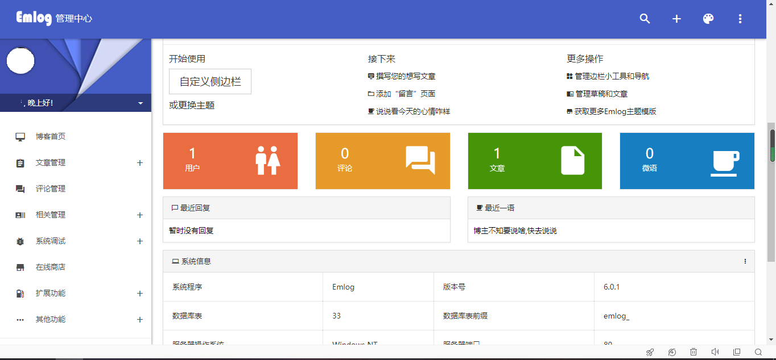Viewport: 776px width, 360px height.
Task: Open the 晚上好 user dropdown arrow
Action: pos(139,103)
